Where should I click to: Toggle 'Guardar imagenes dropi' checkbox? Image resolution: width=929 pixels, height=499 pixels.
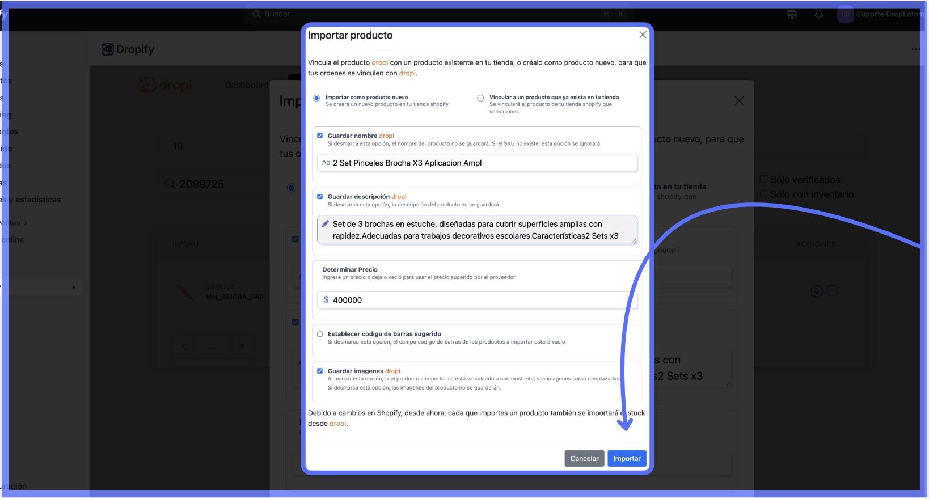tap(320, 371)
